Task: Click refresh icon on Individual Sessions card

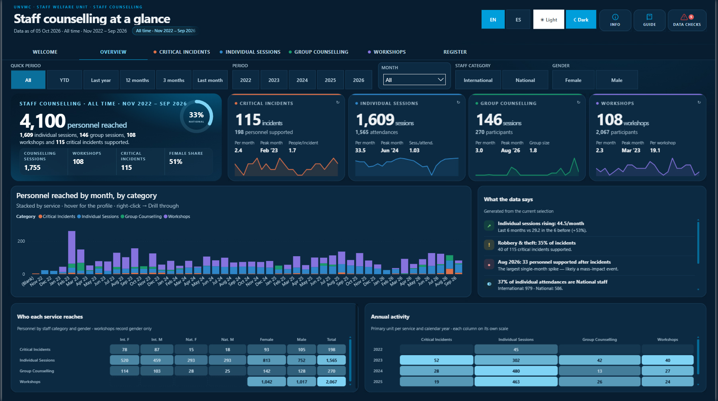Action: 458,102
